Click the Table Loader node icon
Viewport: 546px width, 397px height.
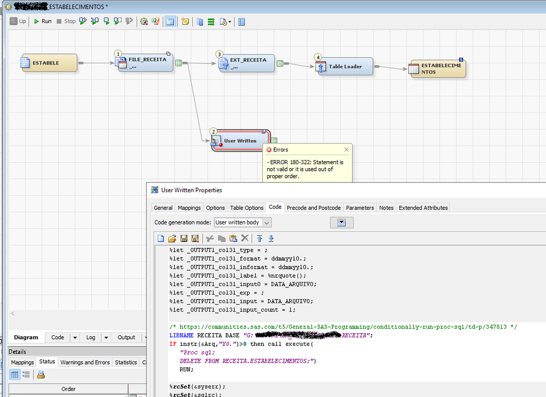pos(321,67)
